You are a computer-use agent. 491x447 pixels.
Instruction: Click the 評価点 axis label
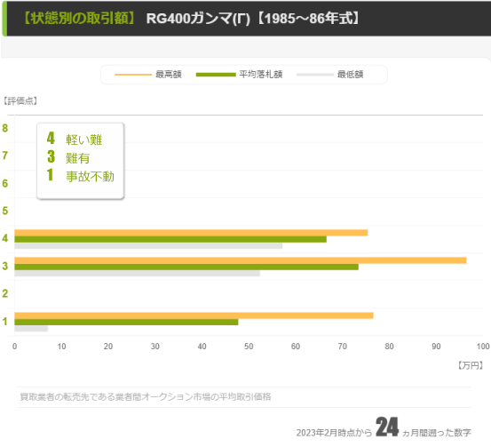click(x=20, y=101)
